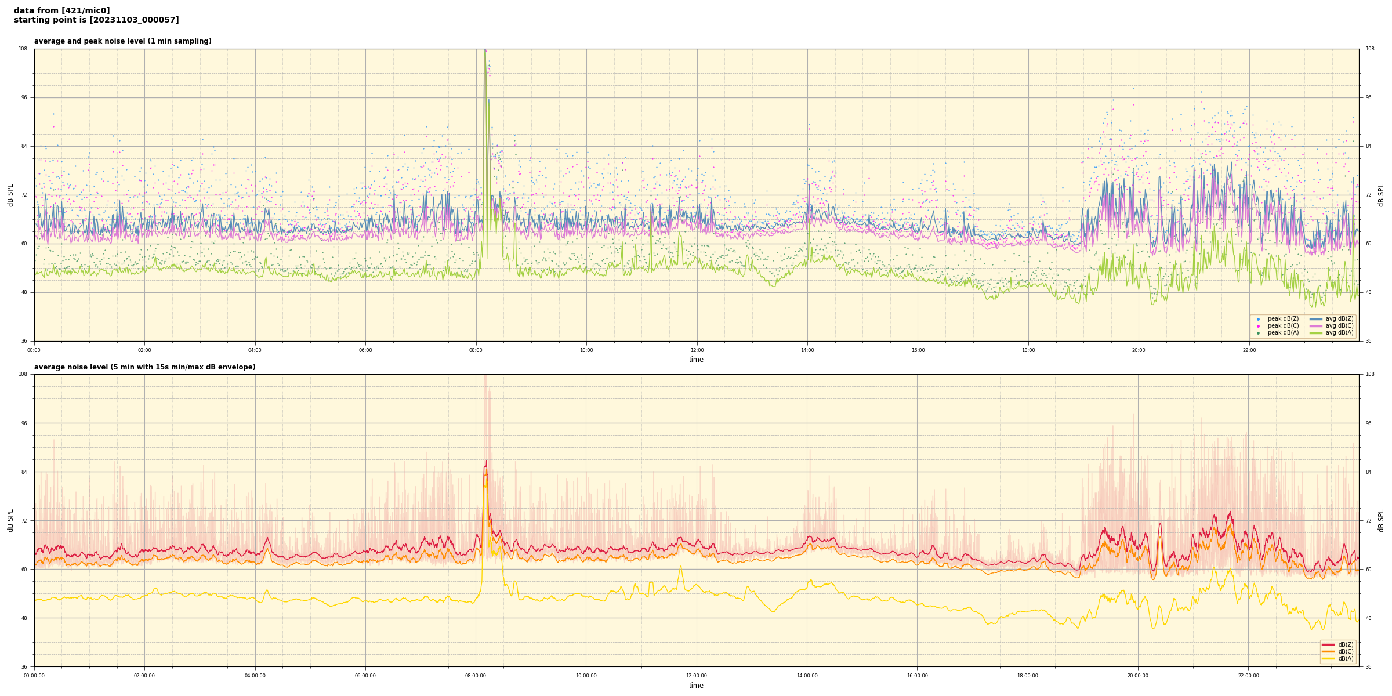Click the left 'dB SPL' label of bottom chart
The height and width of the screenshot is (696, 1392).
[x=10, y=520]
